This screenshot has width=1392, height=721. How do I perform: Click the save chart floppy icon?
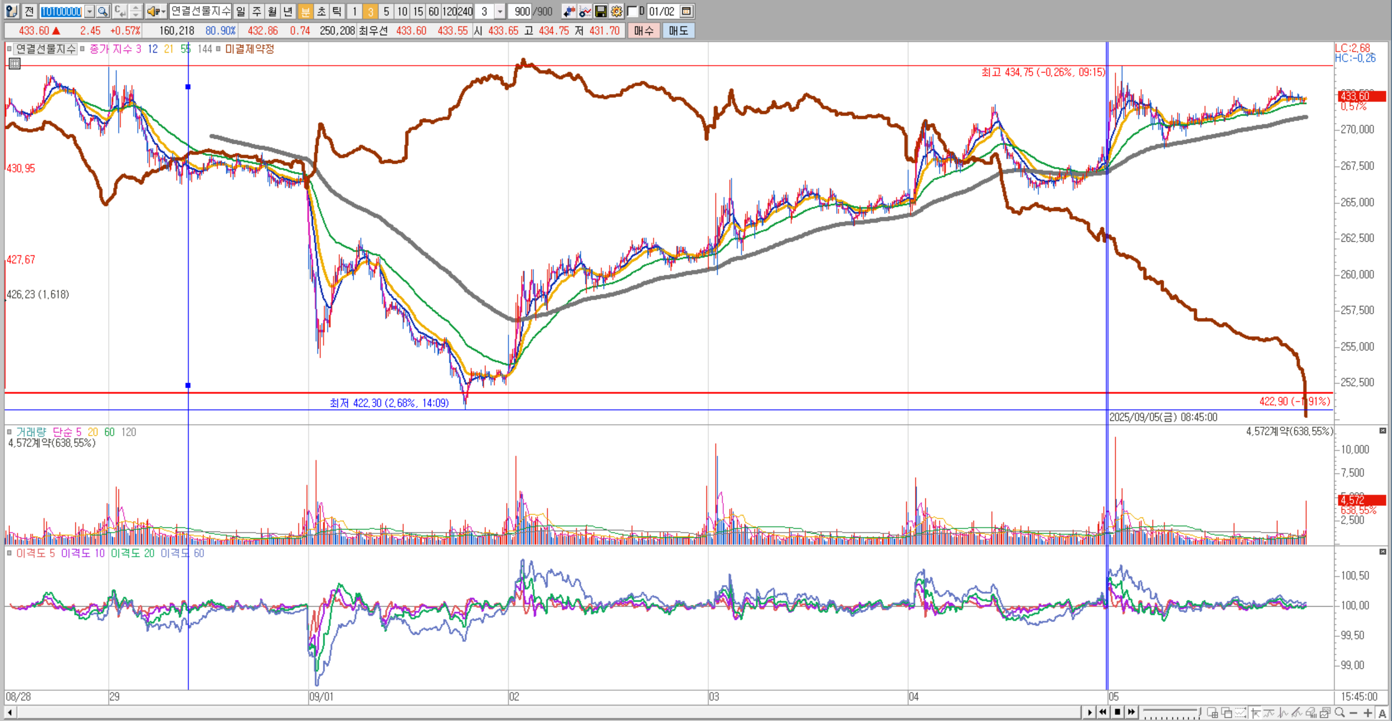coord(600,11)
